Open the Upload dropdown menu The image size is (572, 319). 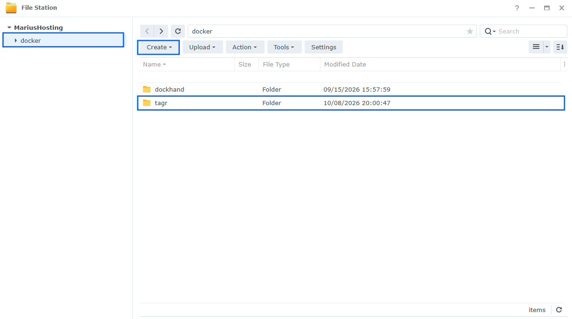point(203,47)
